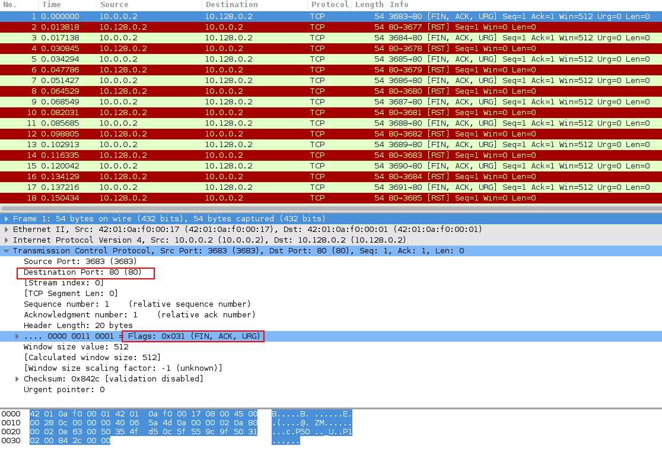Expand the Flags 0x031 field
This screenshot has height=455, width=662.
coord(17,336)
